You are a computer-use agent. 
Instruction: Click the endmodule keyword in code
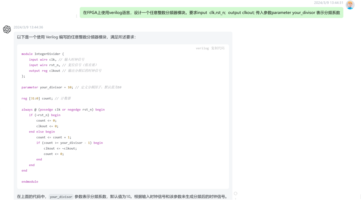(30, 181)
